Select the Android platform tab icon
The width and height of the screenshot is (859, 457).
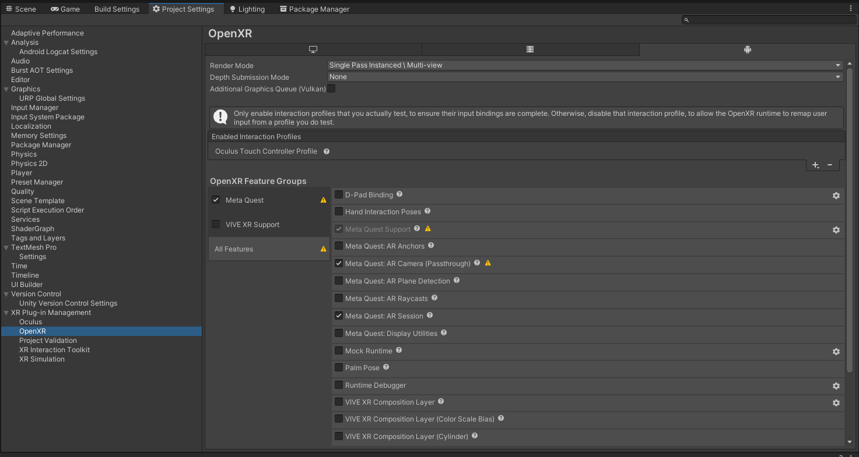747,49
